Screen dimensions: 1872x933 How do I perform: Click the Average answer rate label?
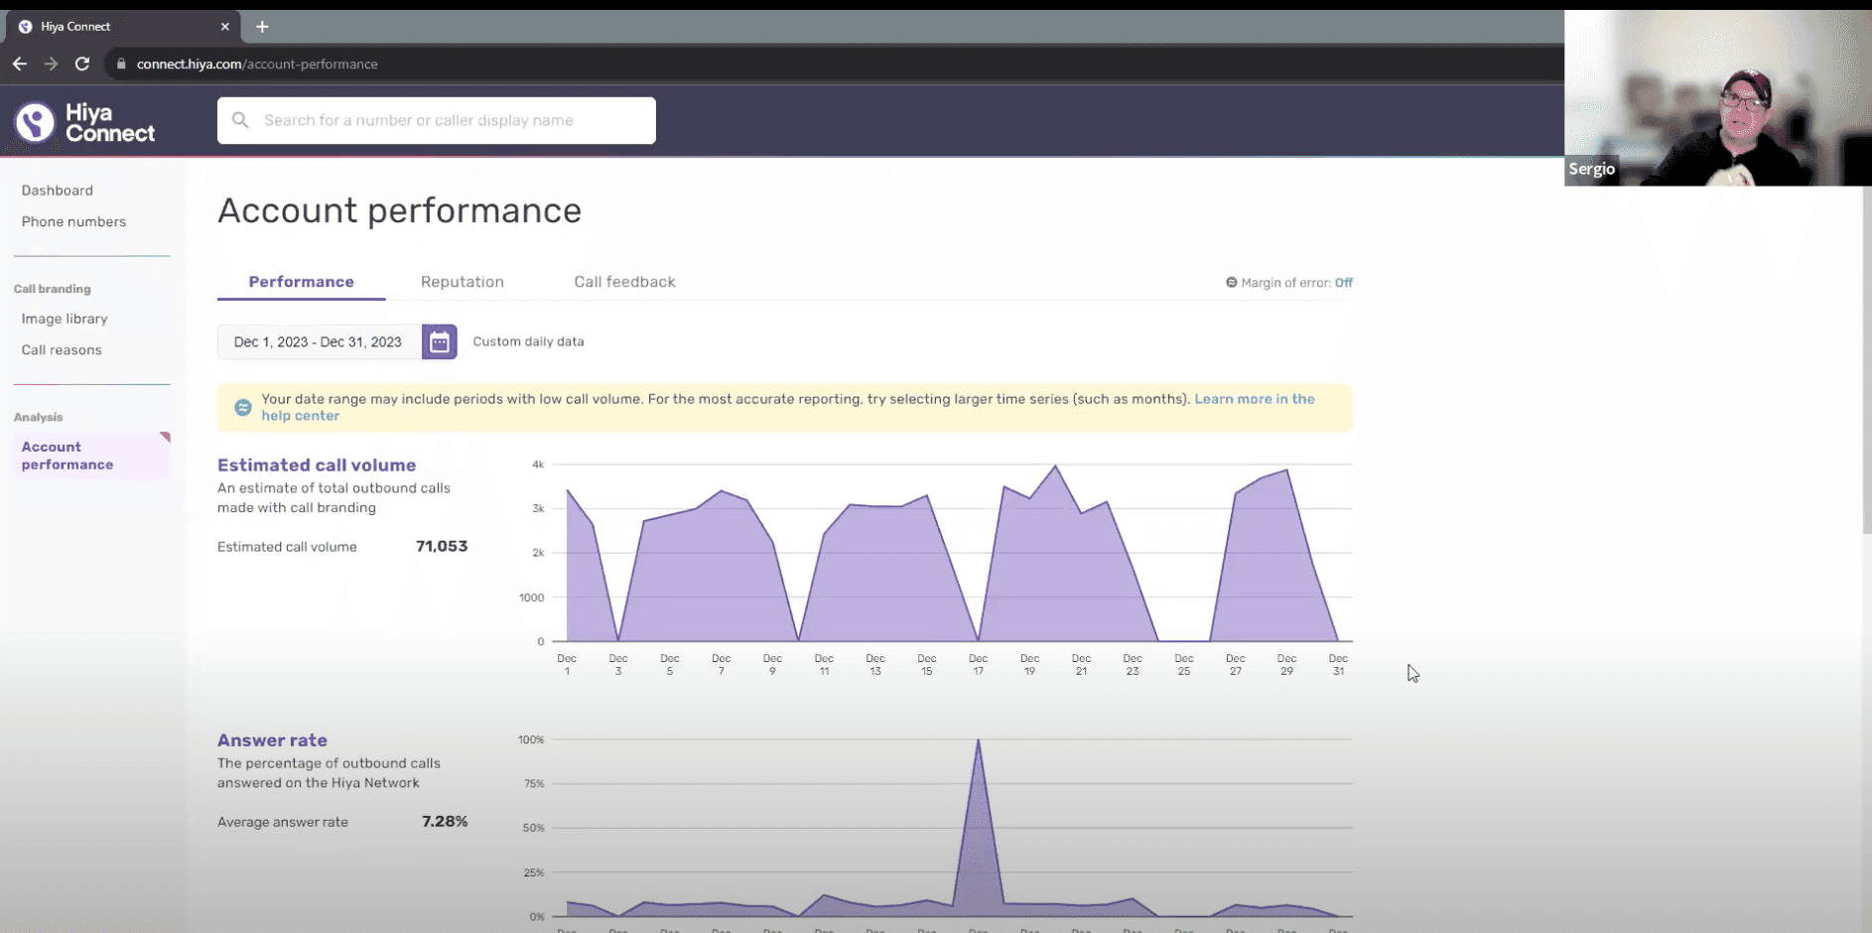point(283,822)
